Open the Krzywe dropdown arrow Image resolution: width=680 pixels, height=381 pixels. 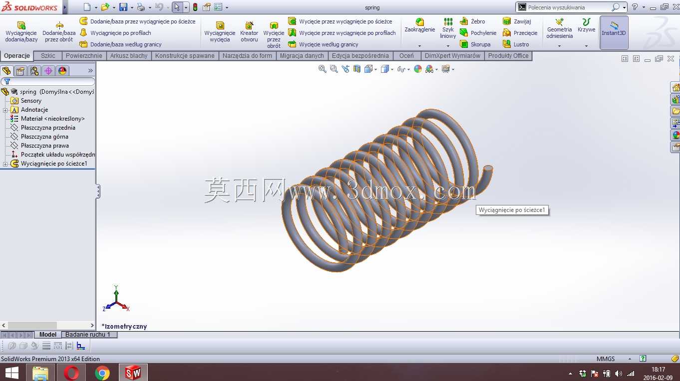point(587,46)
